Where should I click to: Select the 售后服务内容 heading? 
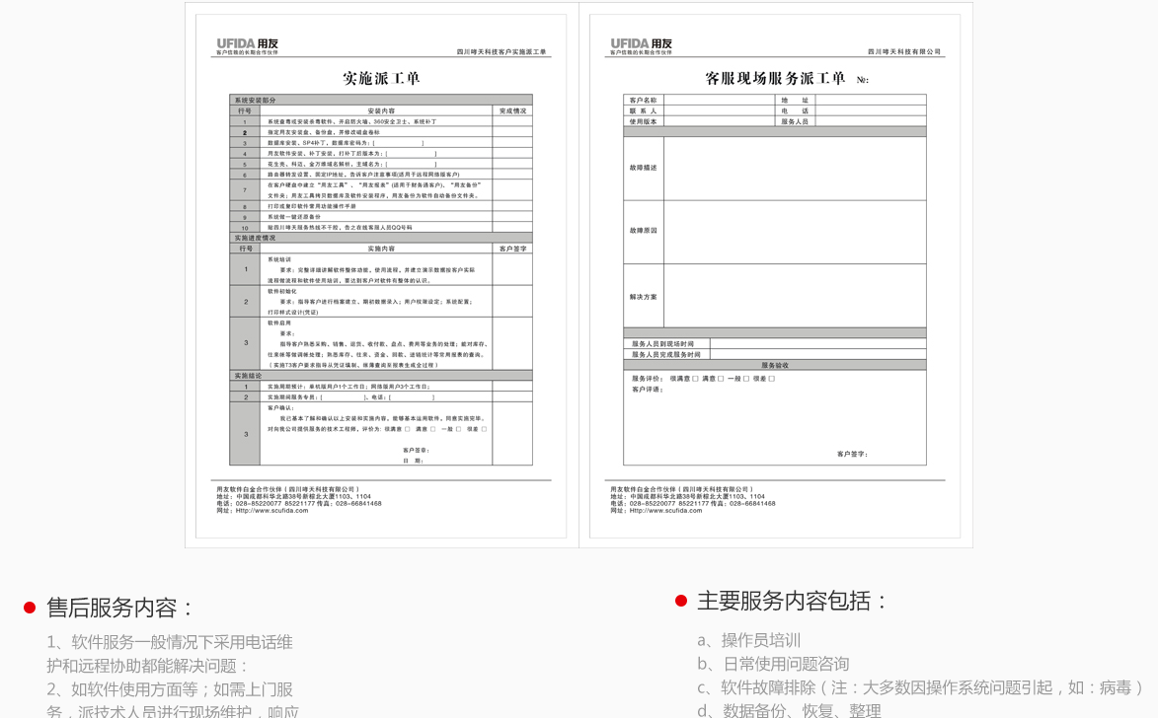(119, 608)
